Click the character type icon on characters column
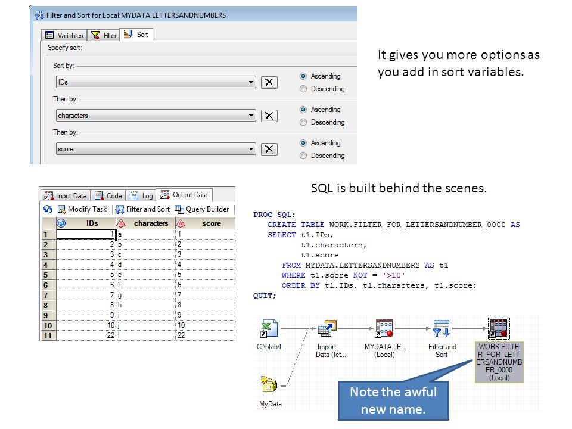572x429 pixels. point(121,223)
